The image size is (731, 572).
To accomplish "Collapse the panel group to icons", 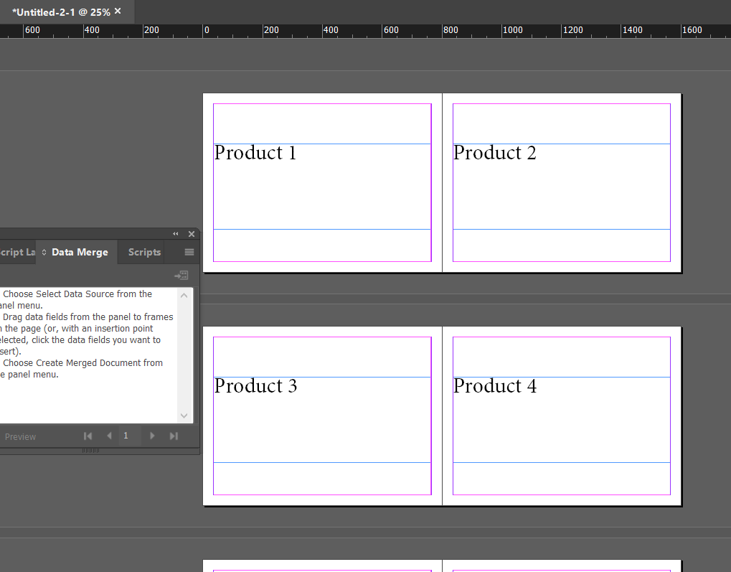I will 175,233.
